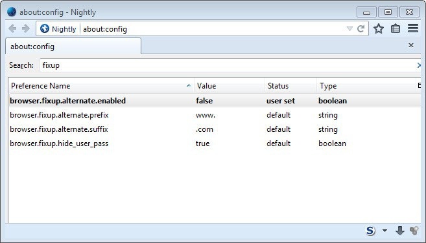The width and height of the screenshot is (426, 243).
Task: Click the S add-on icon in status bar
Action: tap(370, 231)
